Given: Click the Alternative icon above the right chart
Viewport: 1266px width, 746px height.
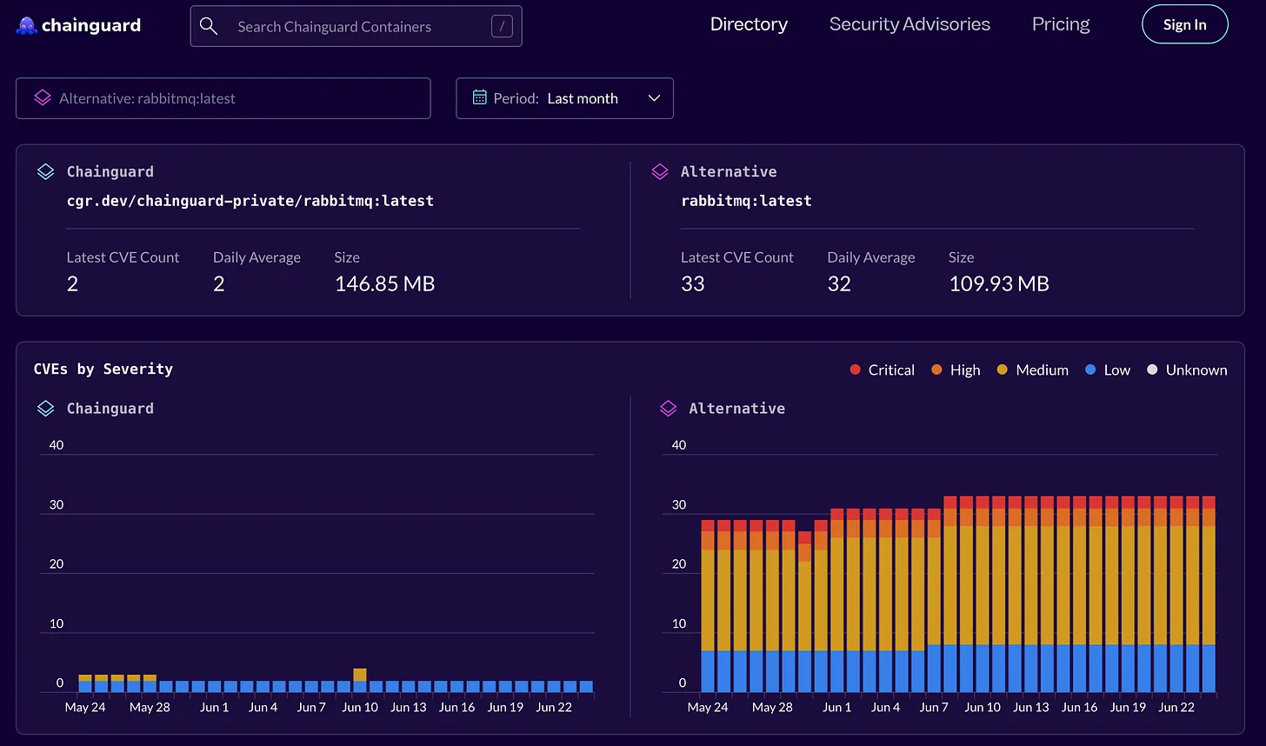Looking at the screenshot, I should [x=668, y=408].
